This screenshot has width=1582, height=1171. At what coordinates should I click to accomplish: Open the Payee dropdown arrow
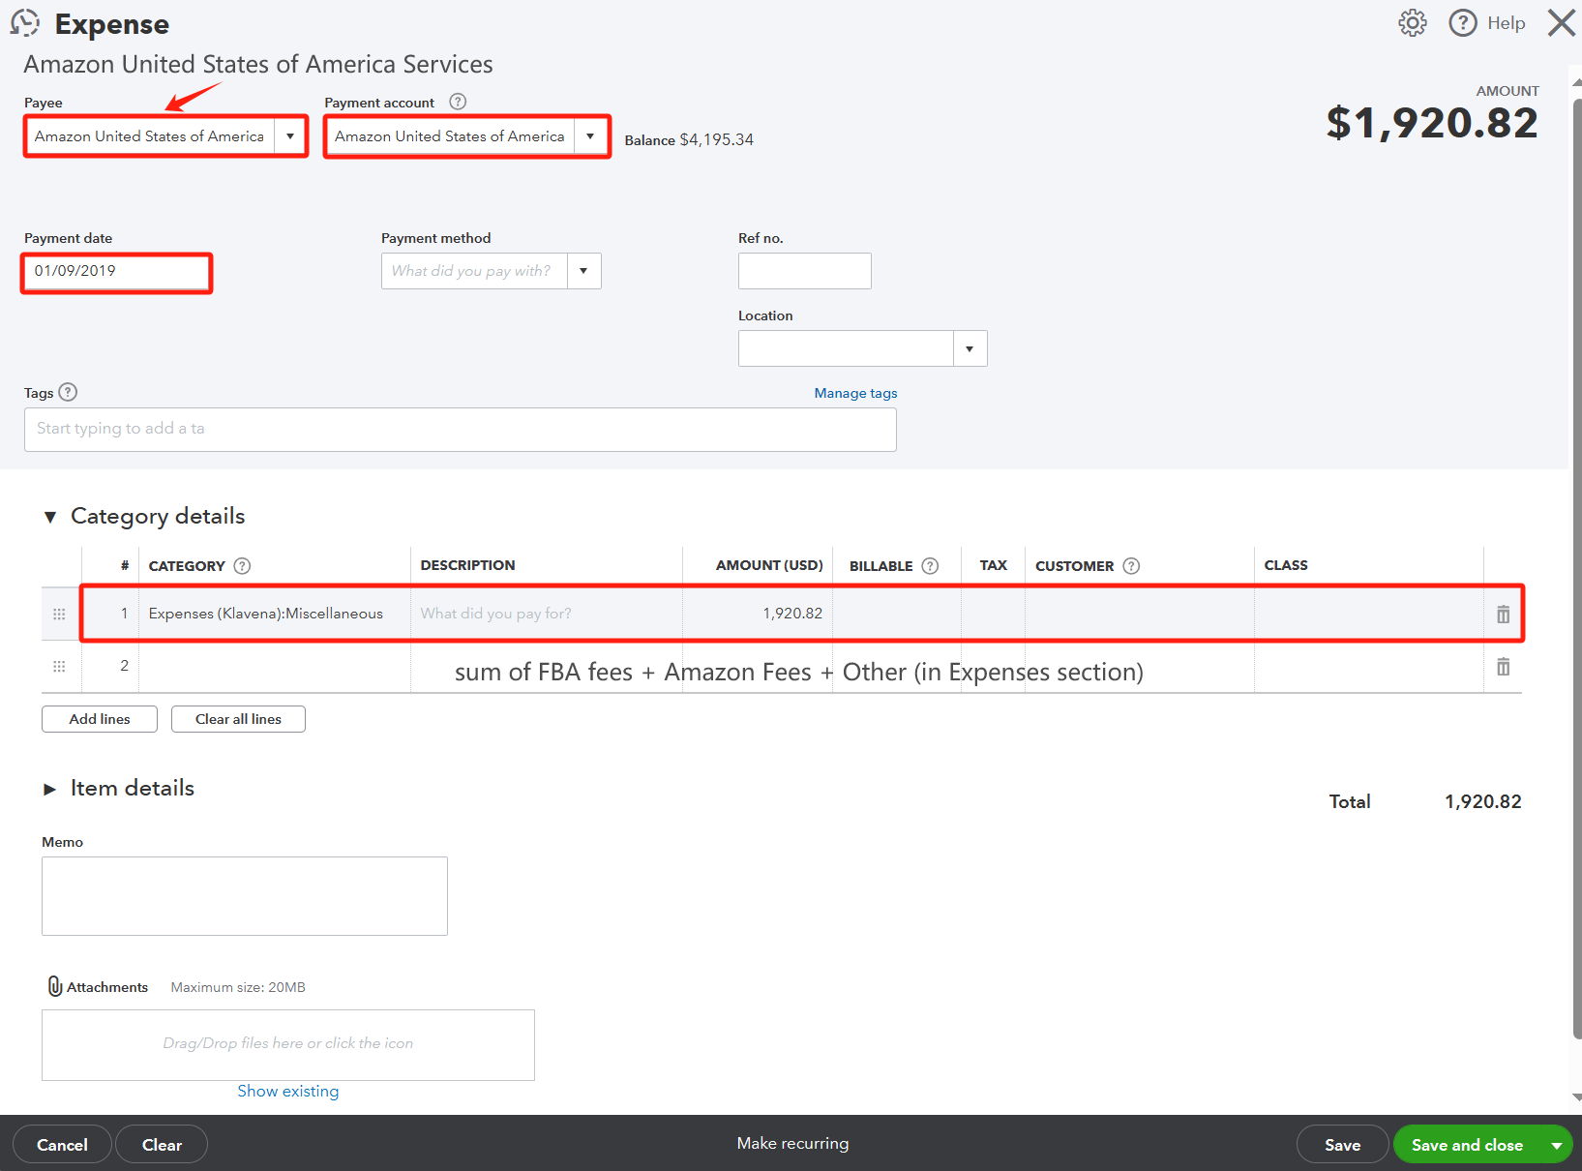point(290,136)
